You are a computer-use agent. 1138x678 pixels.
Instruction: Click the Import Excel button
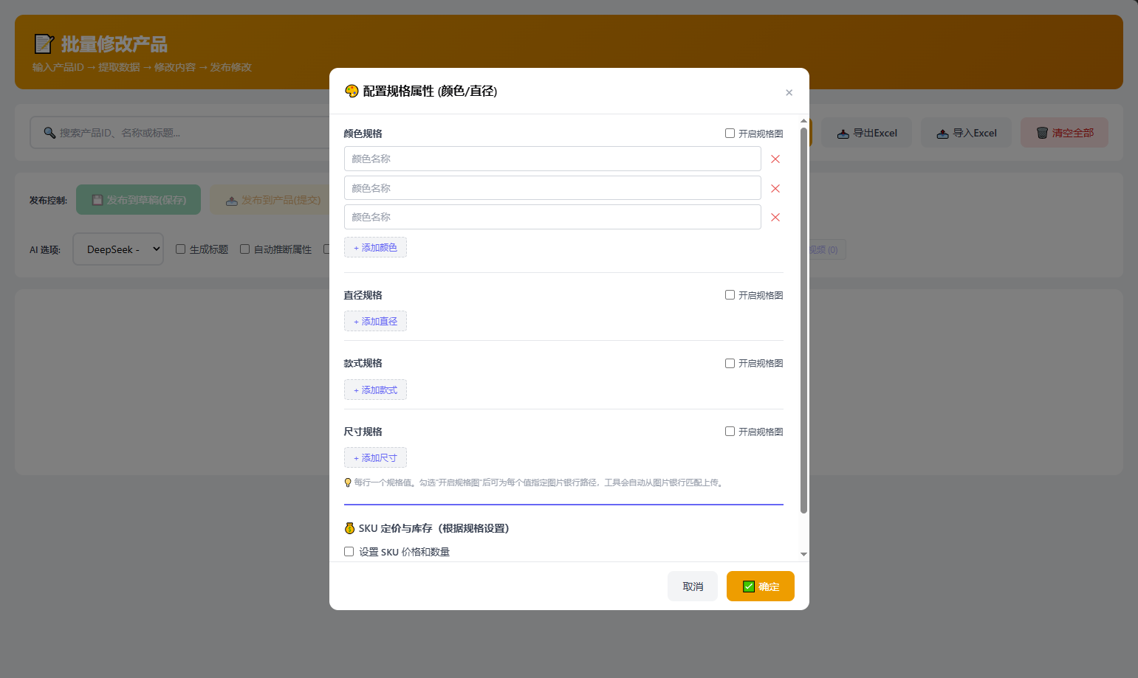pos(966,134)
